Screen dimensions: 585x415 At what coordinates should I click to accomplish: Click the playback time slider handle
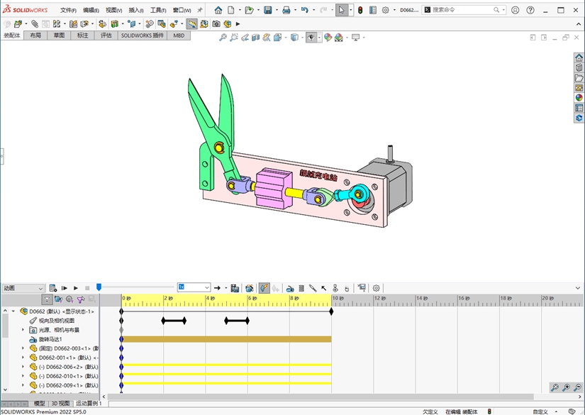point(99,287)
